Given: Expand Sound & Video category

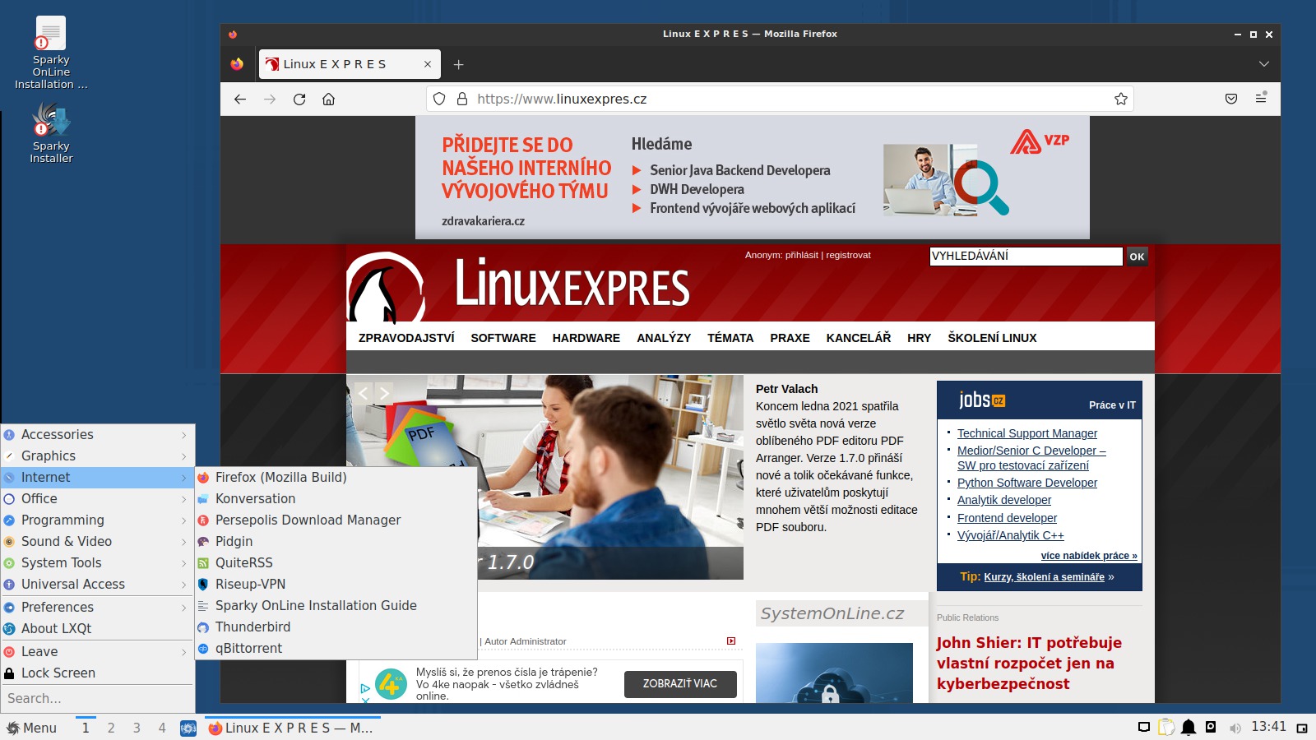Looking at the screenshot, I should pyautogui.click(x=97, y=541).
